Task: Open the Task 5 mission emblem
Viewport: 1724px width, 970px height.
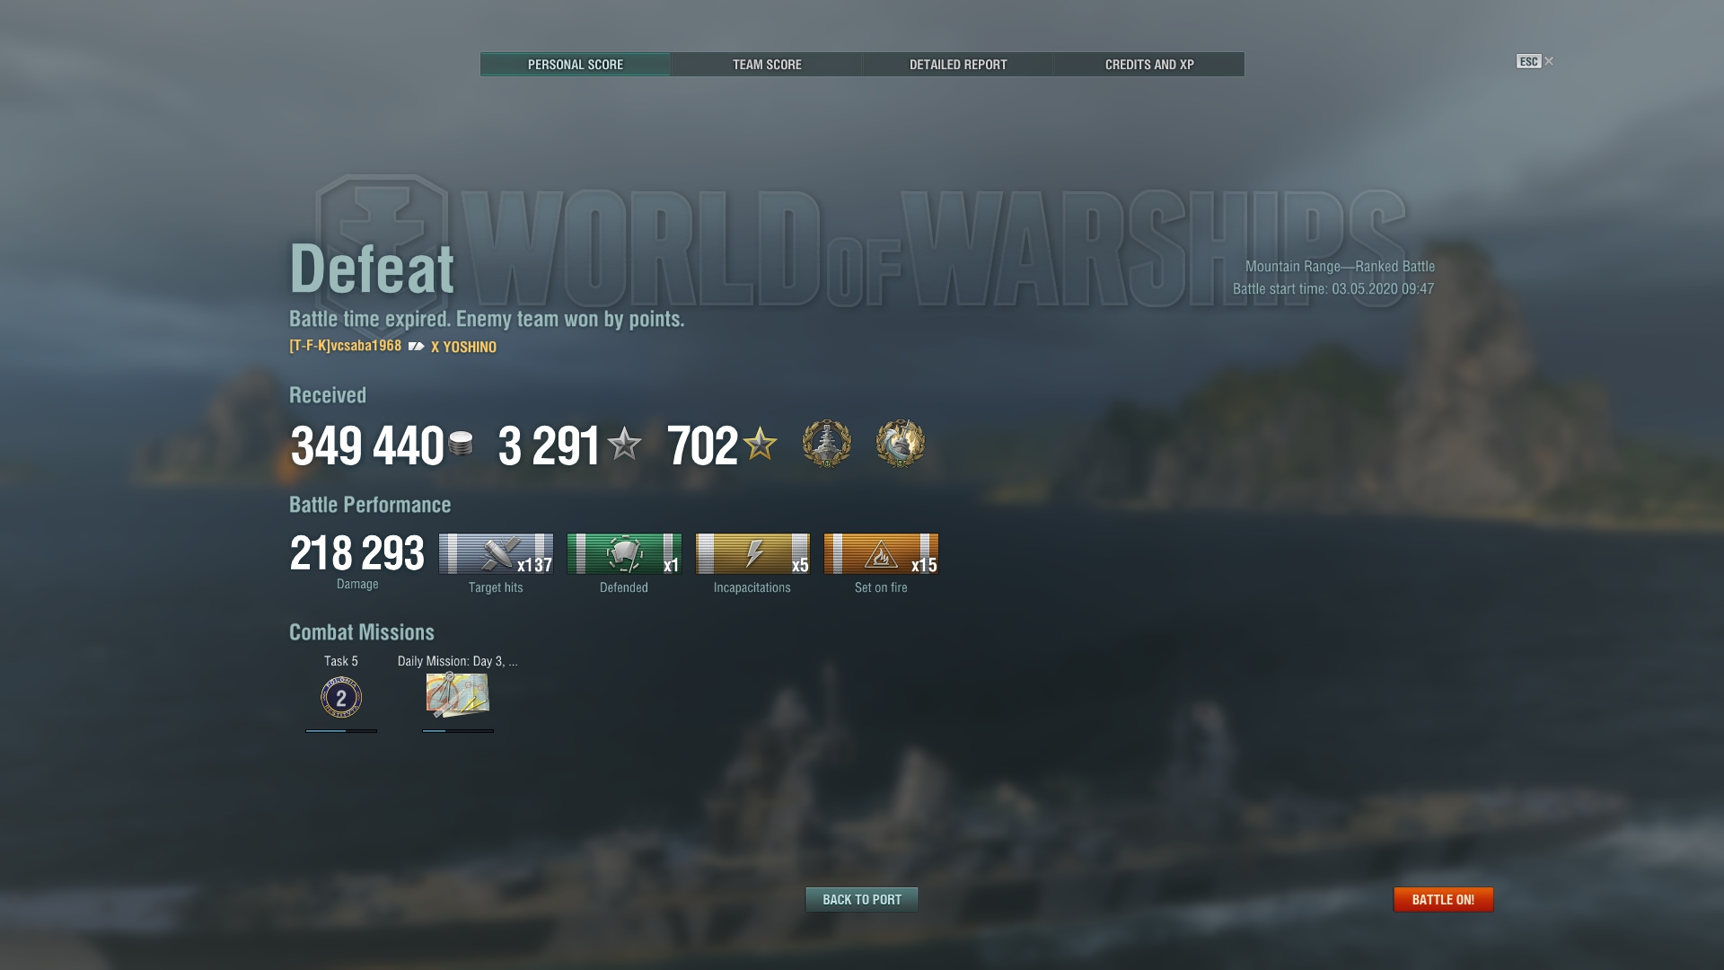Action: pos(341,697)
